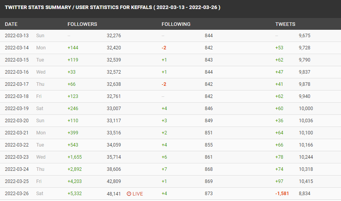The width and height of the screenshot is (341, 201).
Task: Click the 34,059 followers total
Action: tap(114, 145)
